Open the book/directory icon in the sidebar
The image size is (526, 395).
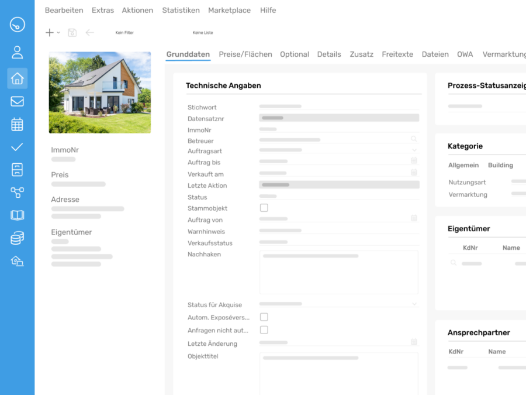click(17, 215)
